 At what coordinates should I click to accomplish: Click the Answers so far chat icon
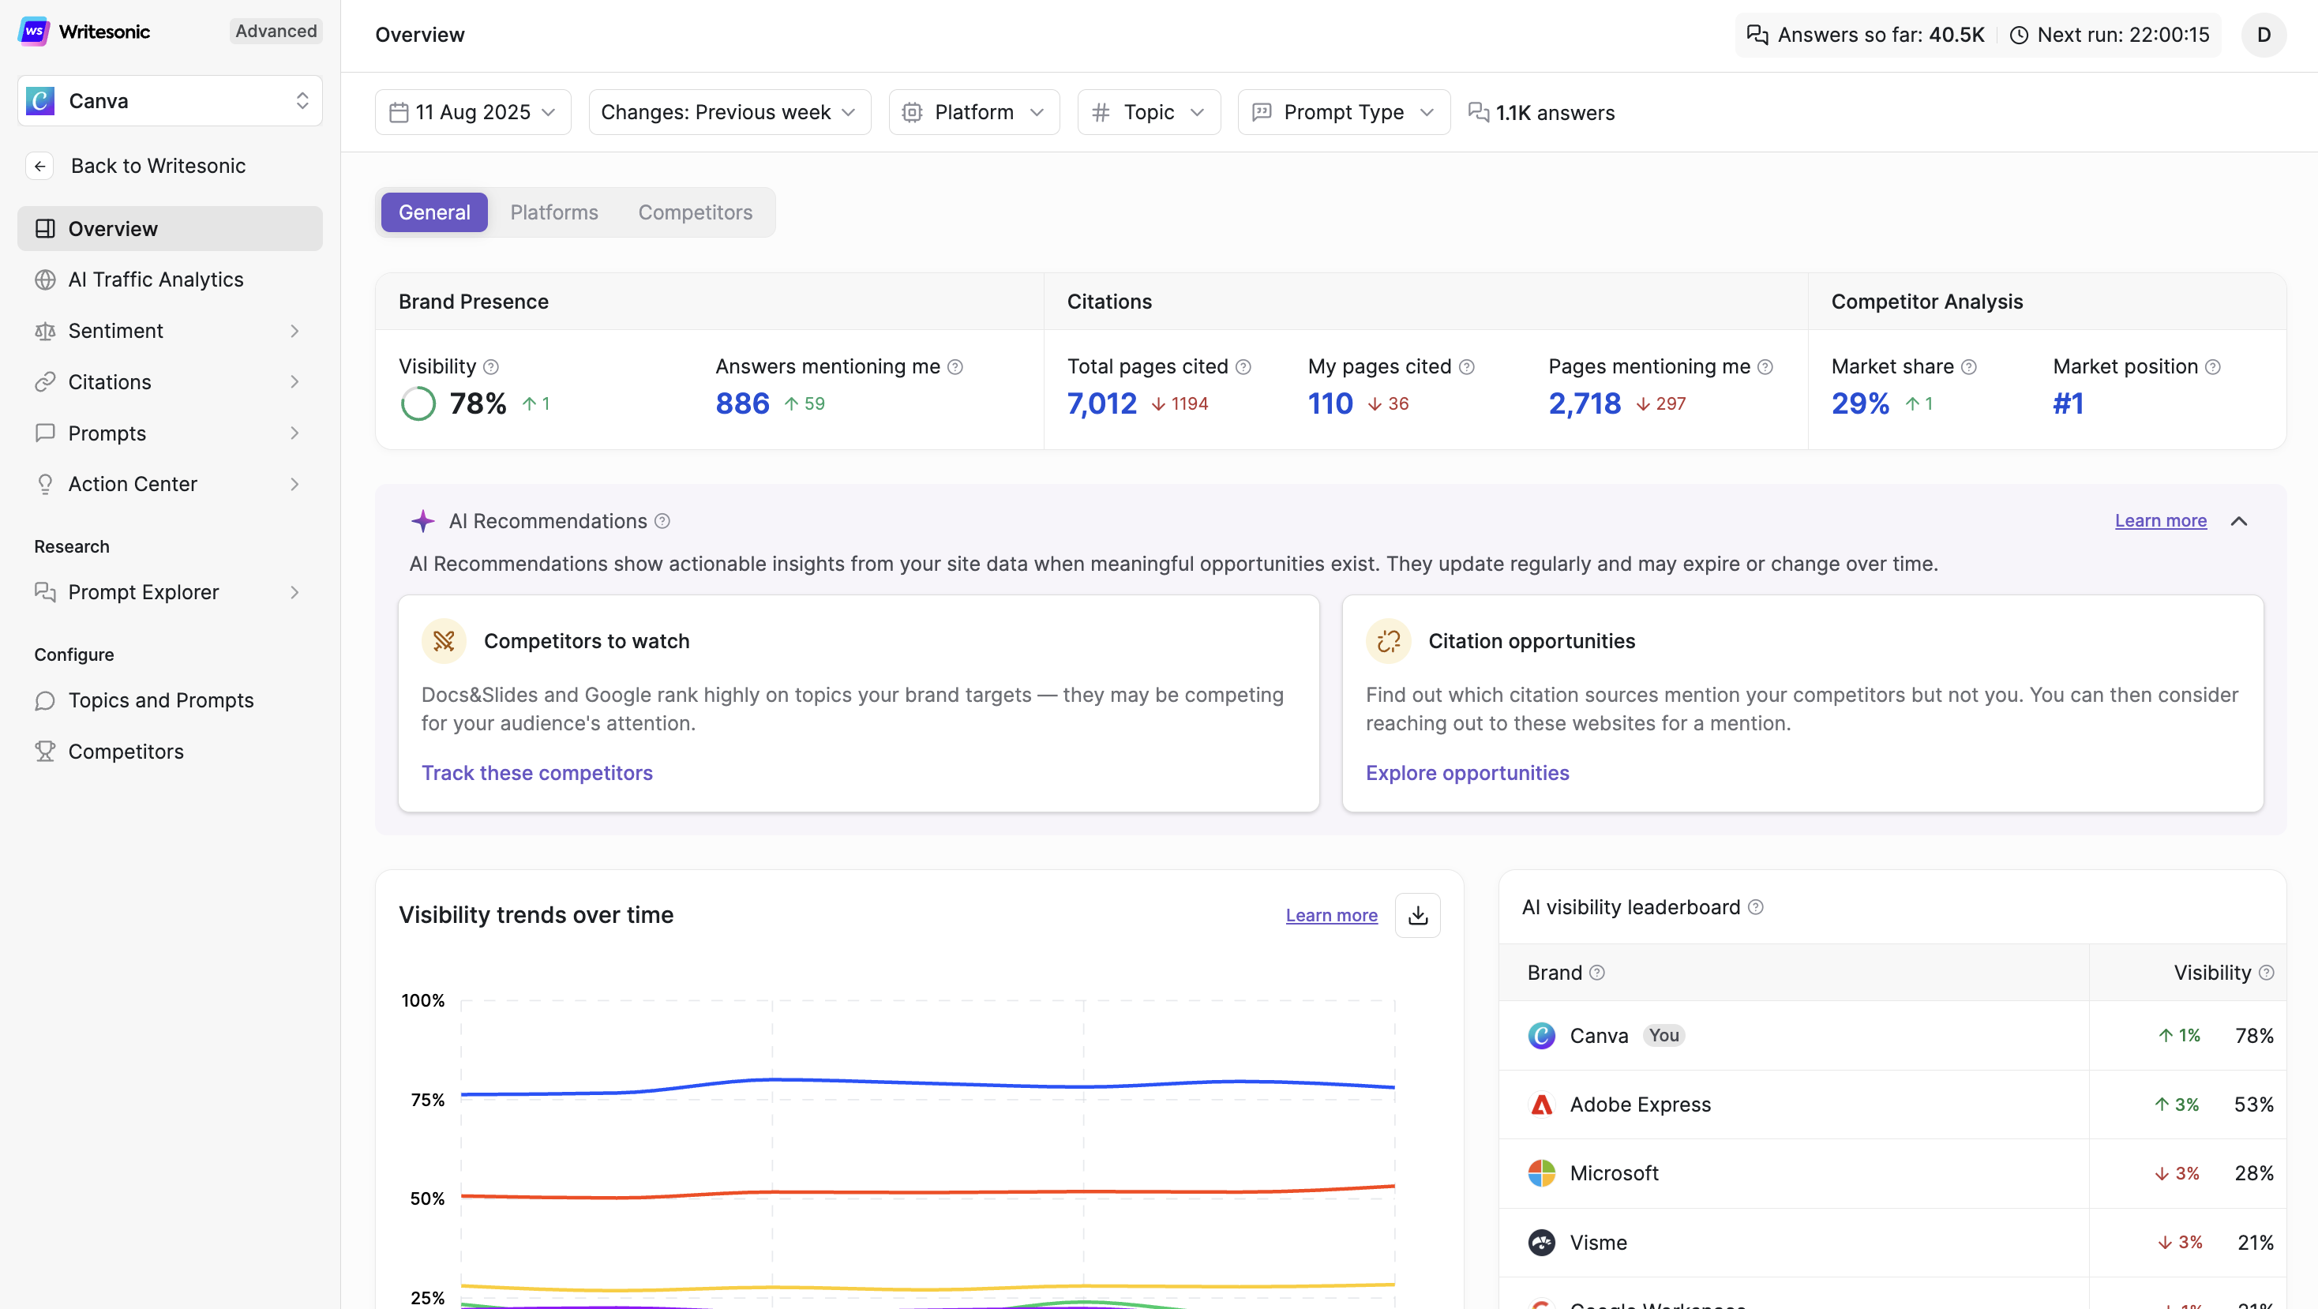click(1757, 35)
